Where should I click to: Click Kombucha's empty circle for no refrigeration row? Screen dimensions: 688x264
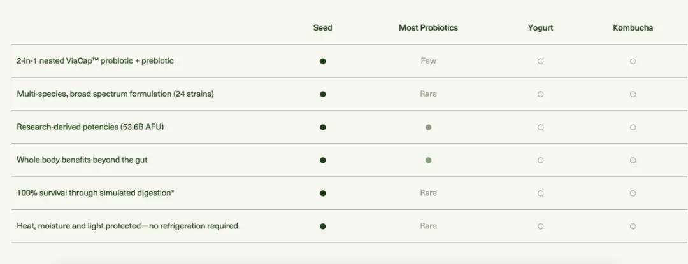[633, 226]
